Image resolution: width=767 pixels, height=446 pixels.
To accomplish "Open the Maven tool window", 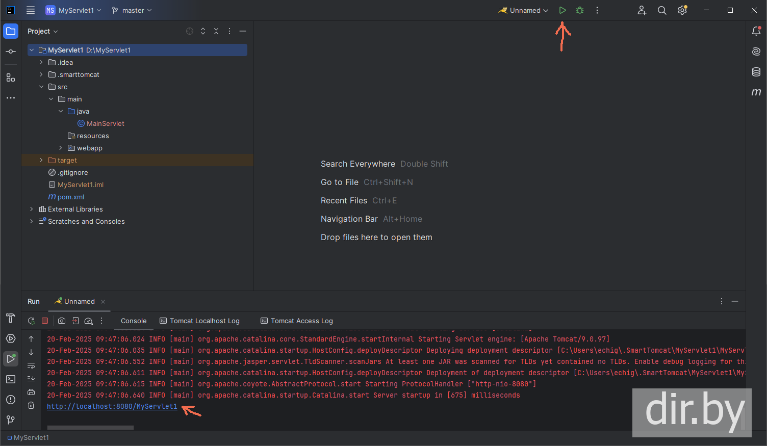I will (x=756, y=92).
